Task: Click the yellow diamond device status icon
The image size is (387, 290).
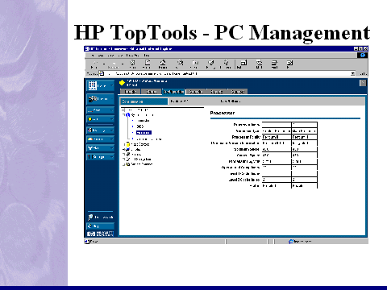Action: click(122, 83)
